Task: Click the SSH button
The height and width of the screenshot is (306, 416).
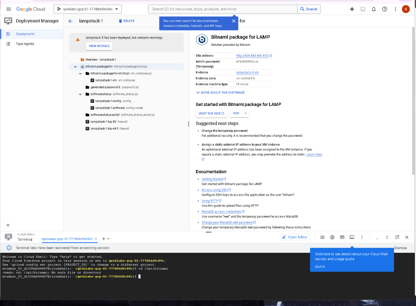Action: click(x=236, y=113)
